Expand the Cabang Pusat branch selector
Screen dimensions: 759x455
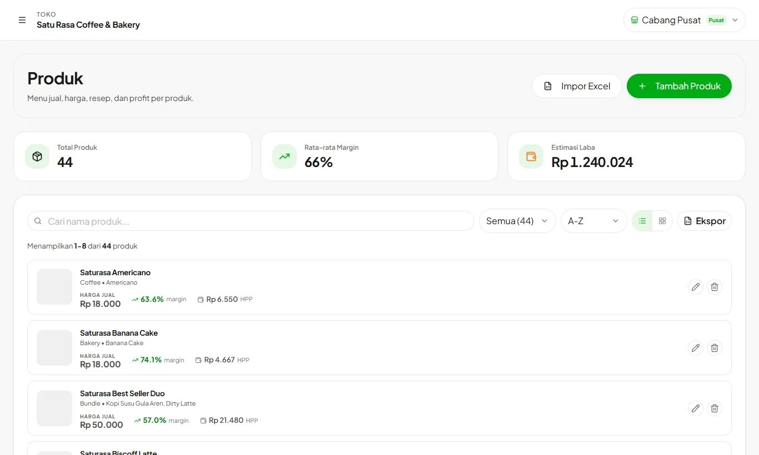(684, 20)
